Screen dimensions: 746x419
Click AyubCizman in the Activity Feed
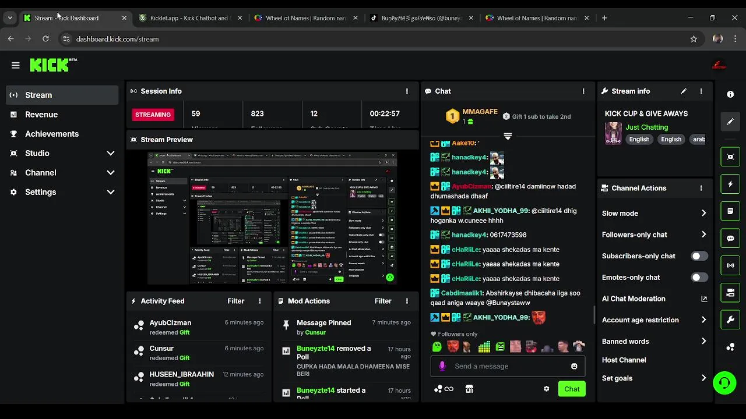170,322
